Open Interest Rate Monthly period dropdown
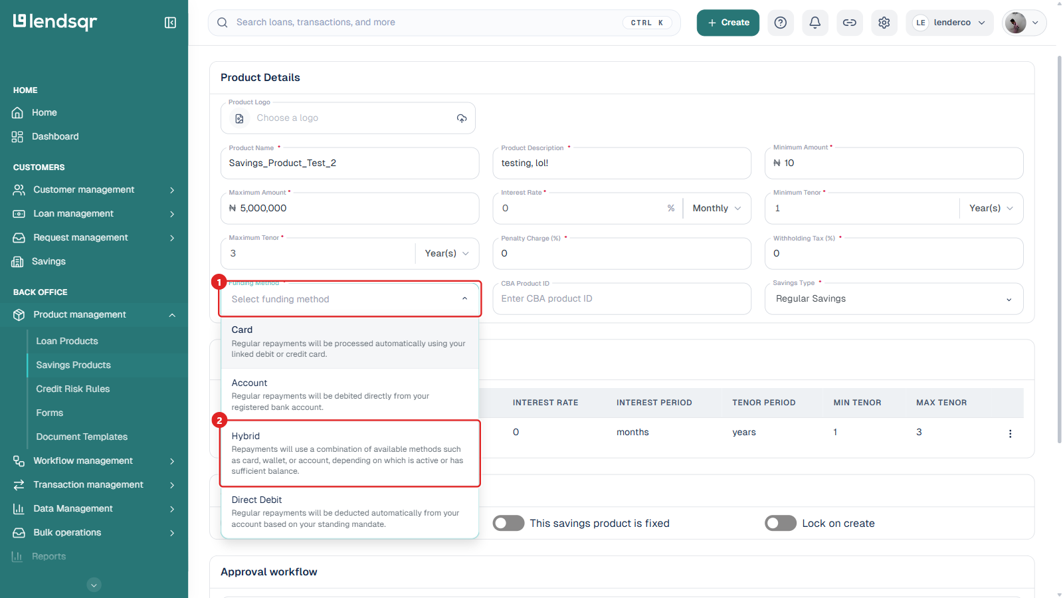 (x=717, y=209)
